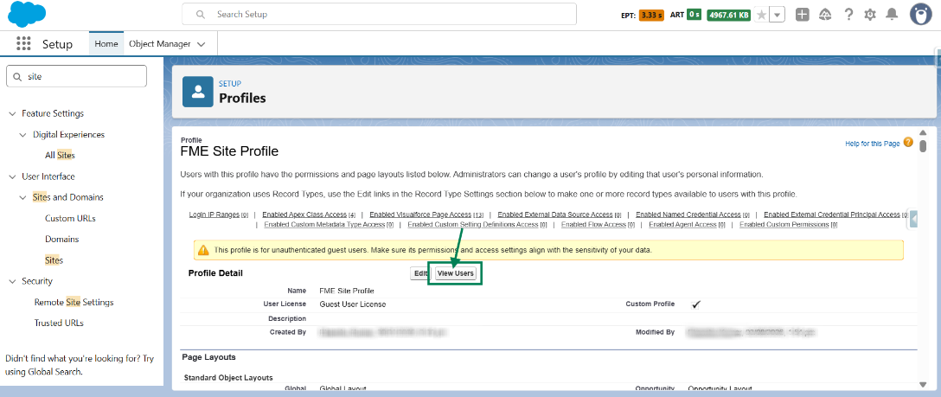The image size is (941, 397).
Task: Jump to Enabled Custom Metadata Type Access
Action: 324,224
